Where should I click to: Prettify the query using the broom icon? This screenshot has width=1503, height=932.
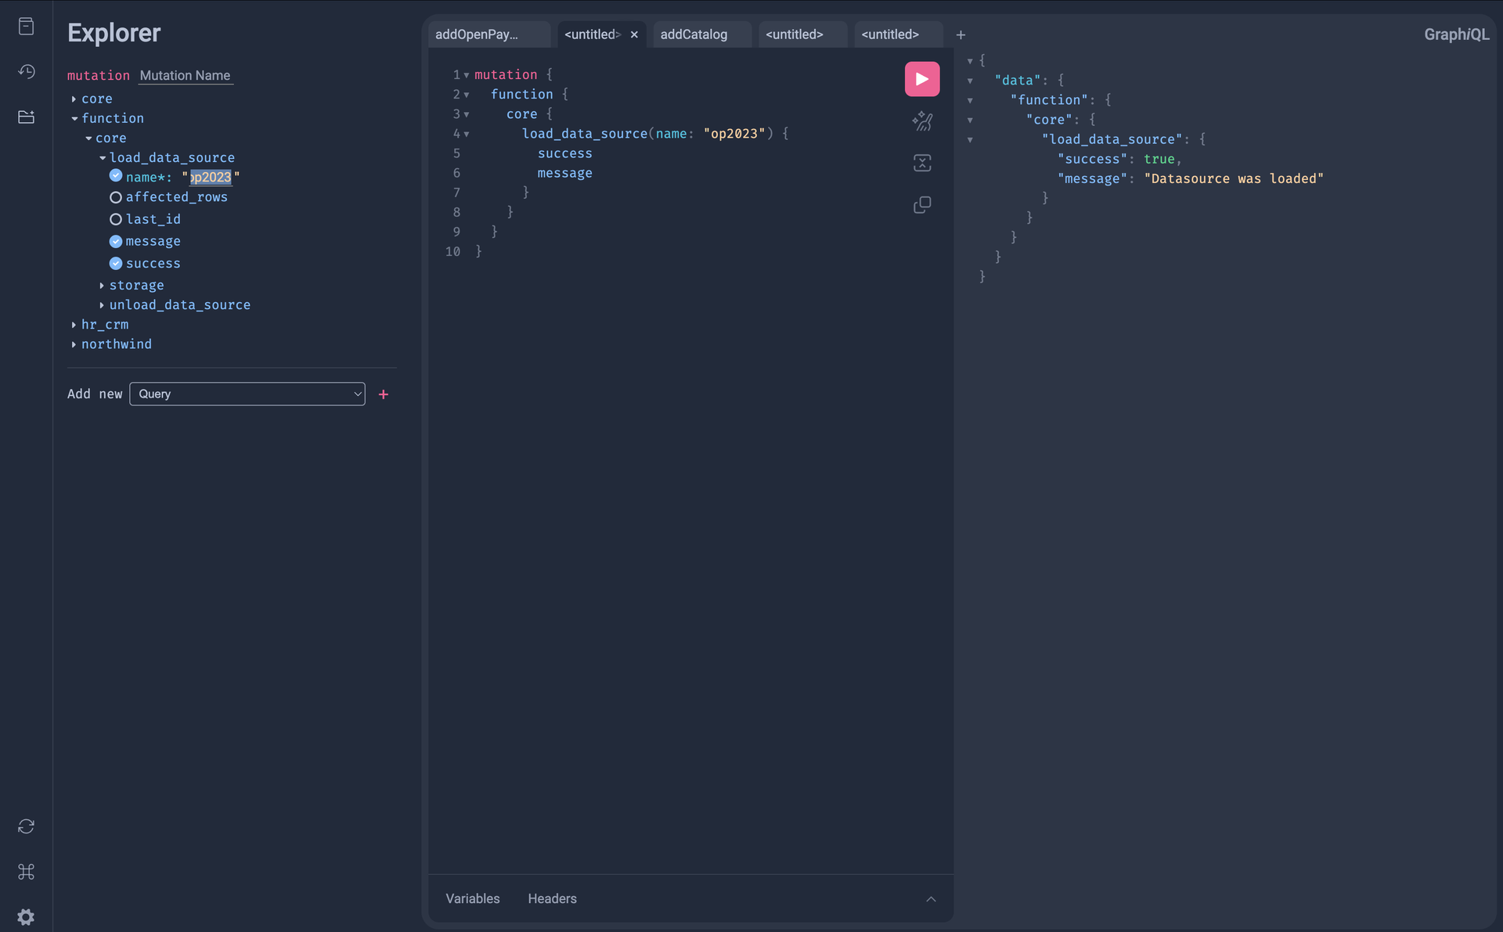pos(921,121)
